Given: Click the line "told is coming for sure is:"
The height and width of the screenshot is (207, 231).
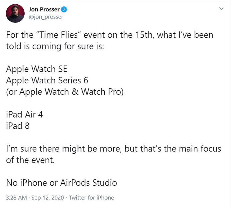Looking at the screenshot, I should [x=55, y=46].
